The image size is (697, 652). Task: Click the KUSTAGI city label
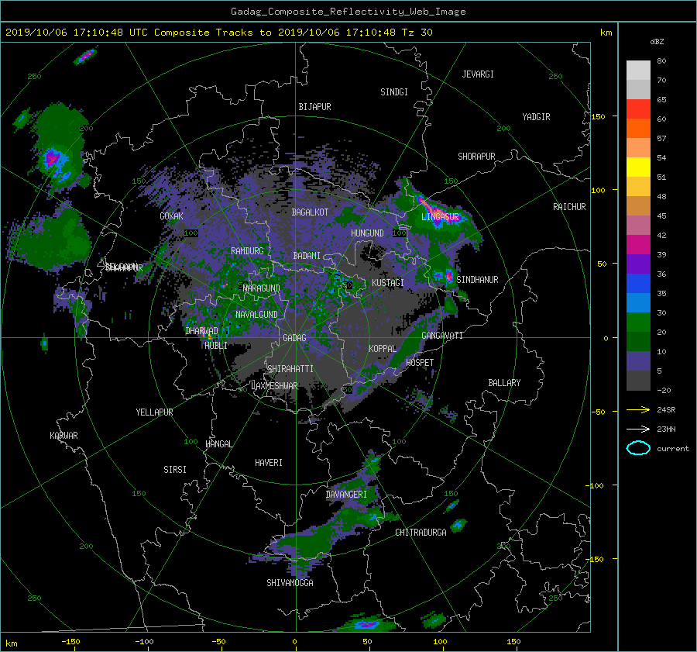click(388, 283)
